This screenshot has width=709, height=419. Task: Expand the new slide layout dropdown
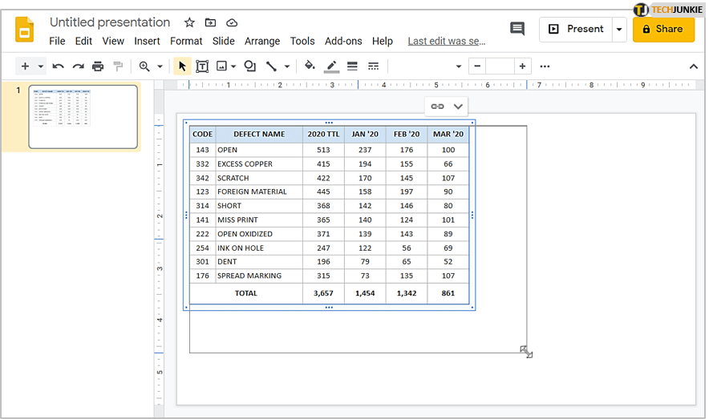tap(41, 66)
